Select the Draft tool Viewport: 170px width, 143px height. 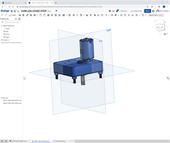coord(48,15)
